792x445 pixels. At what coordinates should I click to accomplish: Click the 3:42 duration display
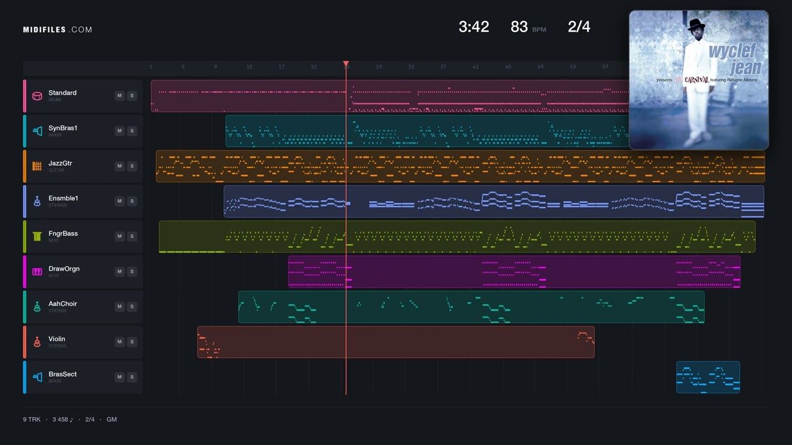474,27
